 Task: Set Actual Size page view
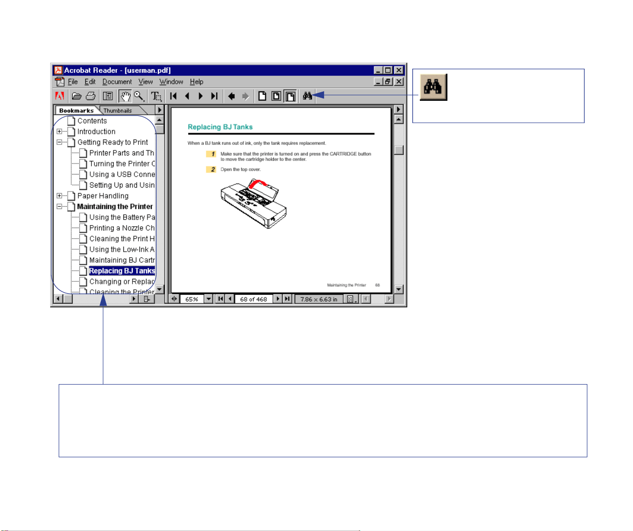pyautogui.click(x=262, y=96)
